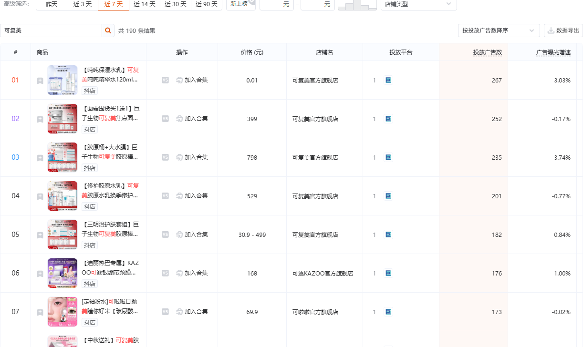The width and height of the screenshot is (583, 347).
Task: Click platform icon in row 05
Action: [388, 235]
